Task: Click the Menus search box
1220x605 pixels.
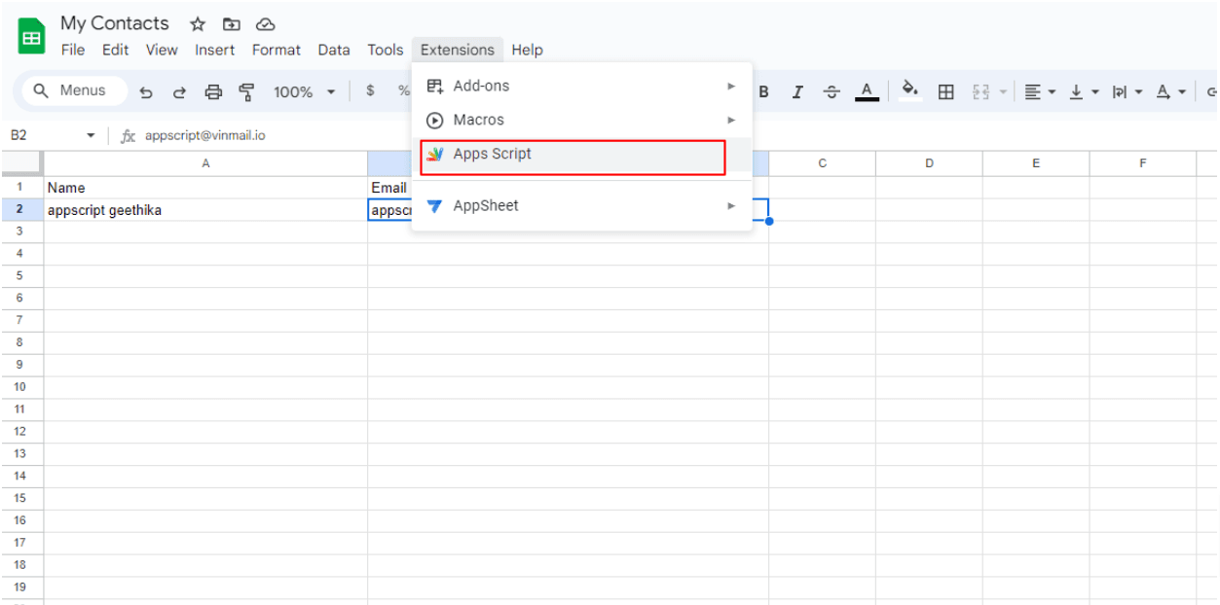Action: 74,90
